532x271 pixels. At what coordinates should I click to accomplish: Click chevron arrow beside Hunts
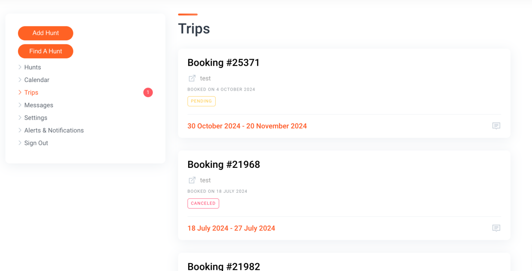click(20, 67)
